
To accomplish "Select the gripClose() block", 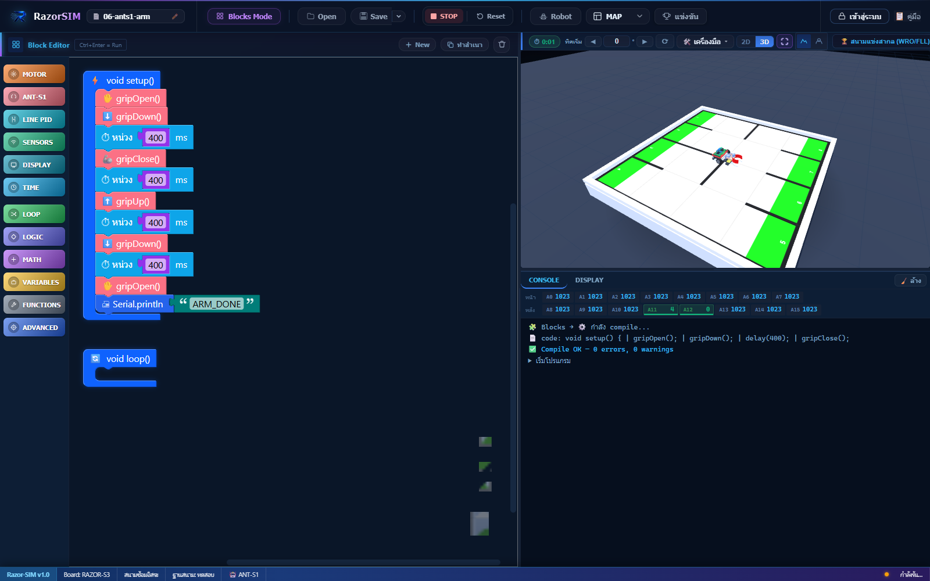I will [131, 159].
